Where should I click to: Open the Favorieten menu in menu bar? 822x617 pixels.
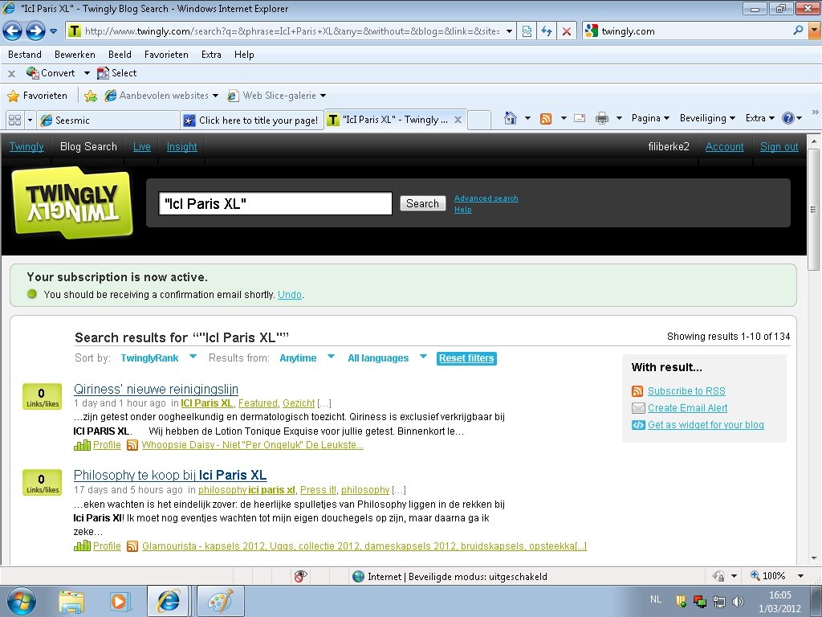[166, 55]
